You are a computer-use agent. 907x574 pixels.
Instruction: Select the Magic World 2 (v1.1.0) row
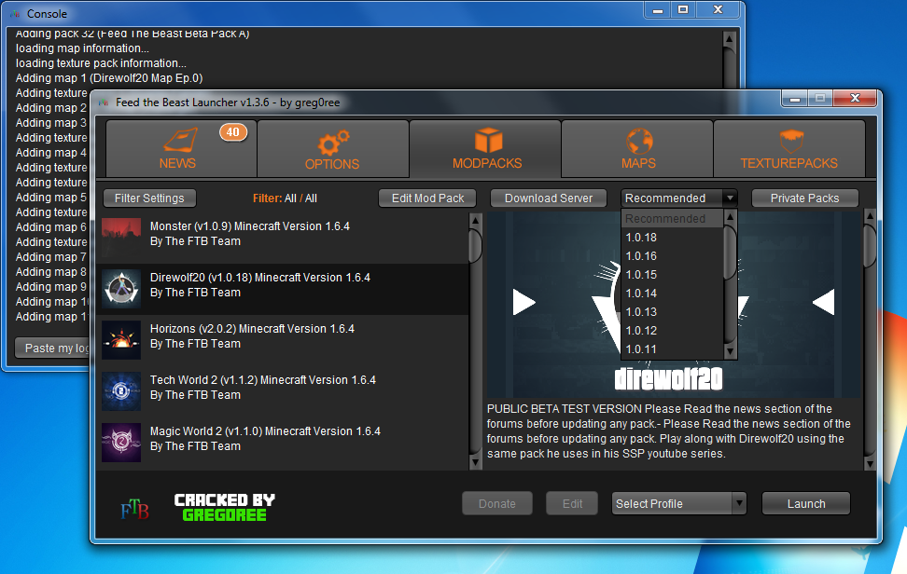point(283,443)
